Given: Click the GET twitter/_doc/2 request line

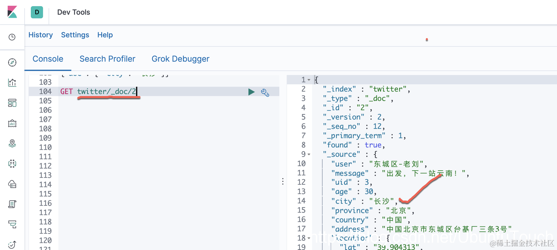Looking at the screenshot, I should (x=98, y=92).
